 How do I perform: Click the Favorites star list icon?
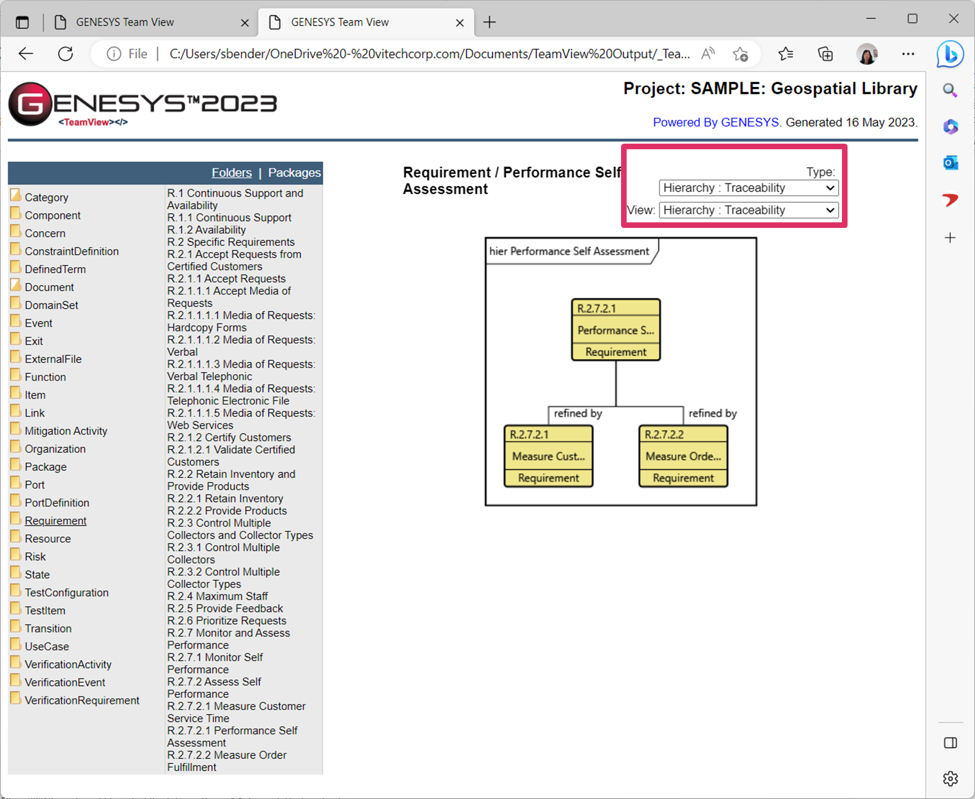click(785, 54)
